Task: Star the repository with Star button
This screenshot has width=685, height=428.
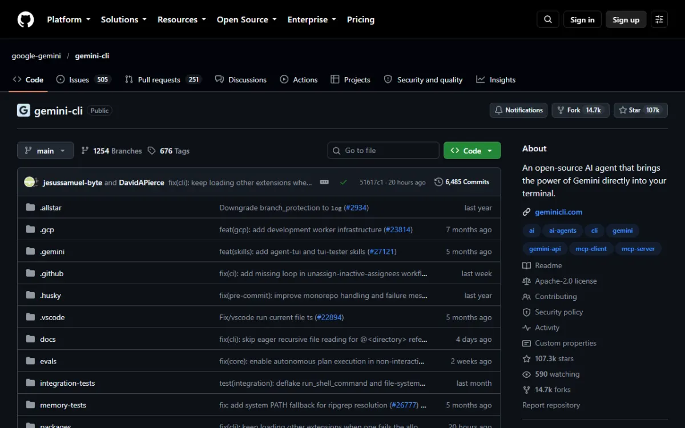Action: 641,110
